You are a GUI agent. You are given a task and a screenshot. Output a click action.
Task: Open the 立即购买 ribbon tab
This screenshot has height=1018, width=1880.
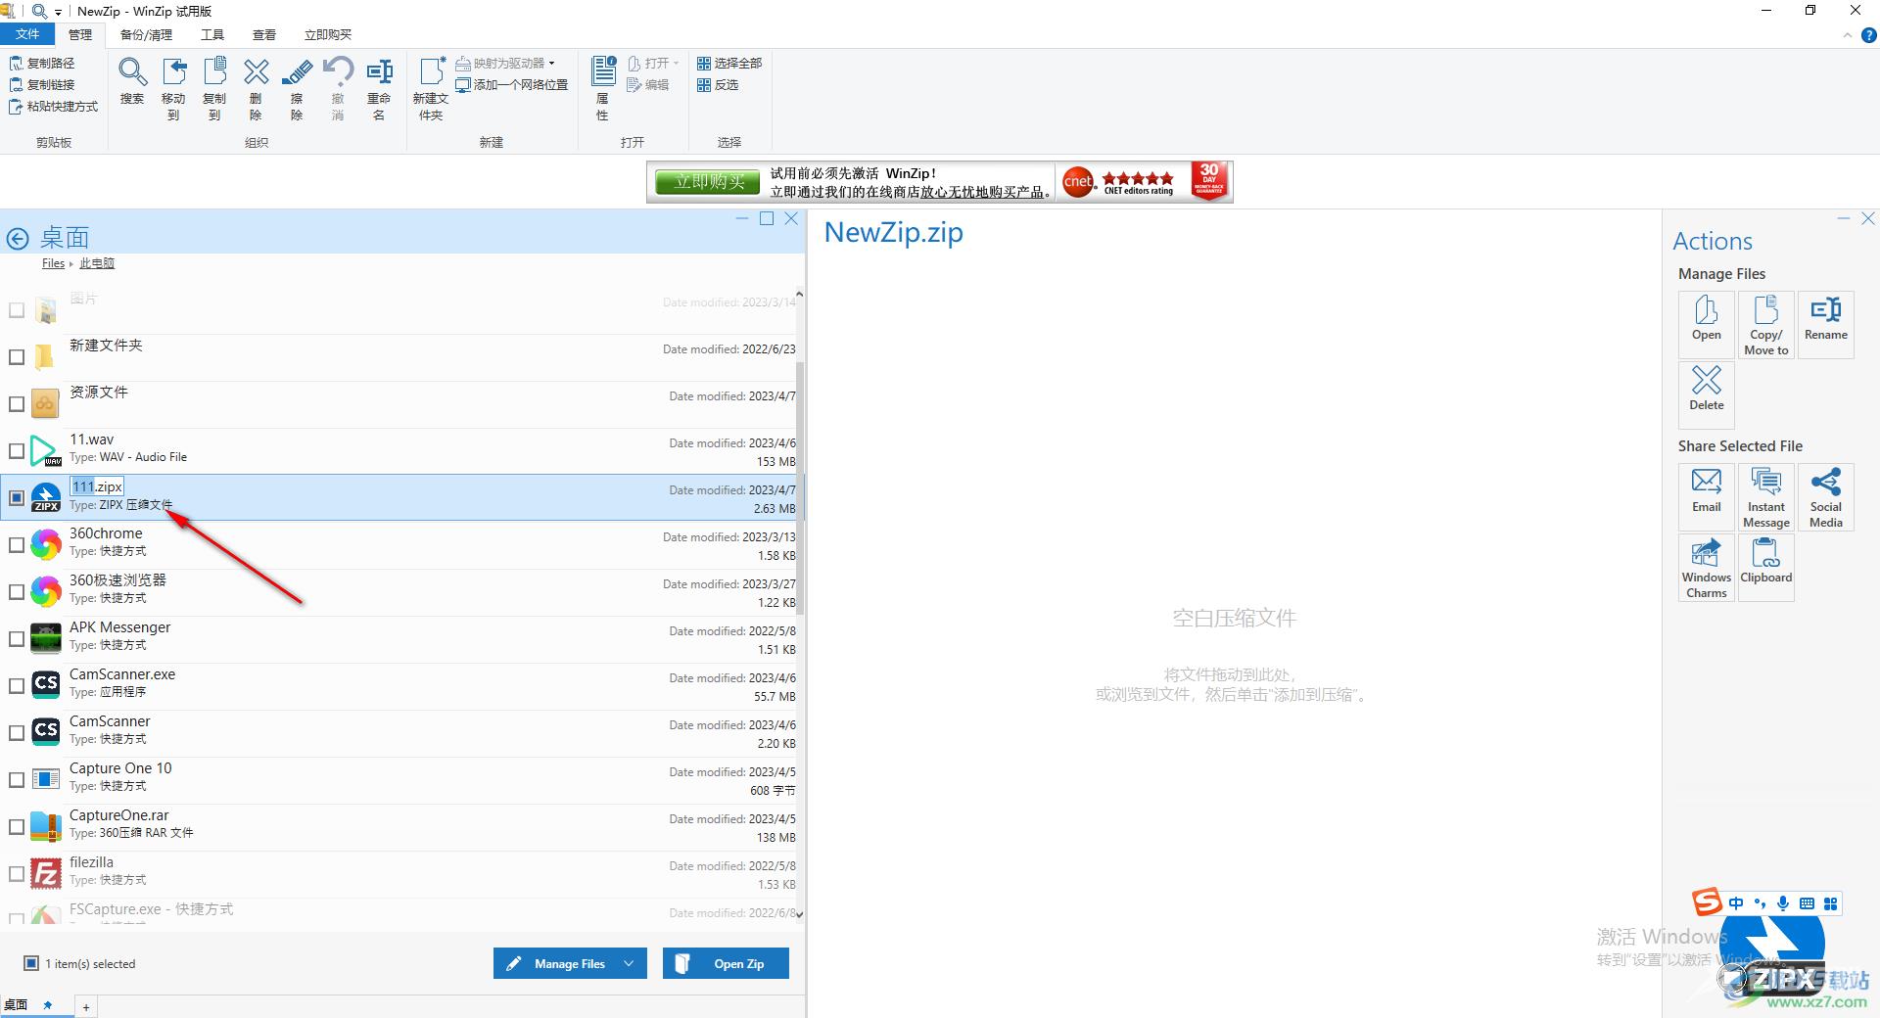328,34
